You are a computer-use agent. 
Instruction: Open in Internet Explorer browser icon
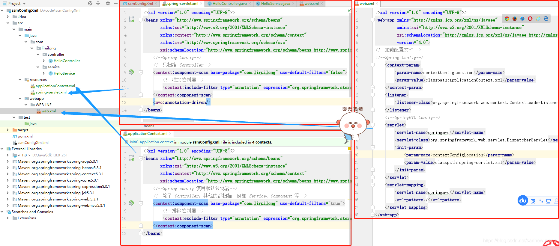click(538, 19)
